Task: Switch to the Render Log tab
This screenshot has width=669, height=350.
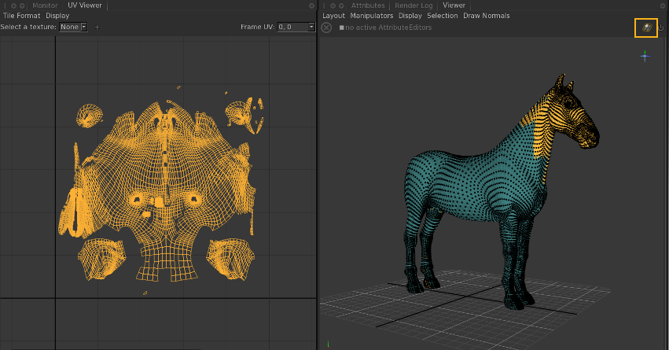Action: click(x=414, y=6)
